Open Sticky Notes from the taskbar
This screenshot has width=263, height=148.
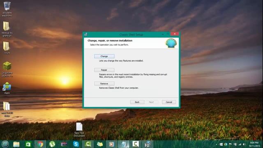click(100, 144)
